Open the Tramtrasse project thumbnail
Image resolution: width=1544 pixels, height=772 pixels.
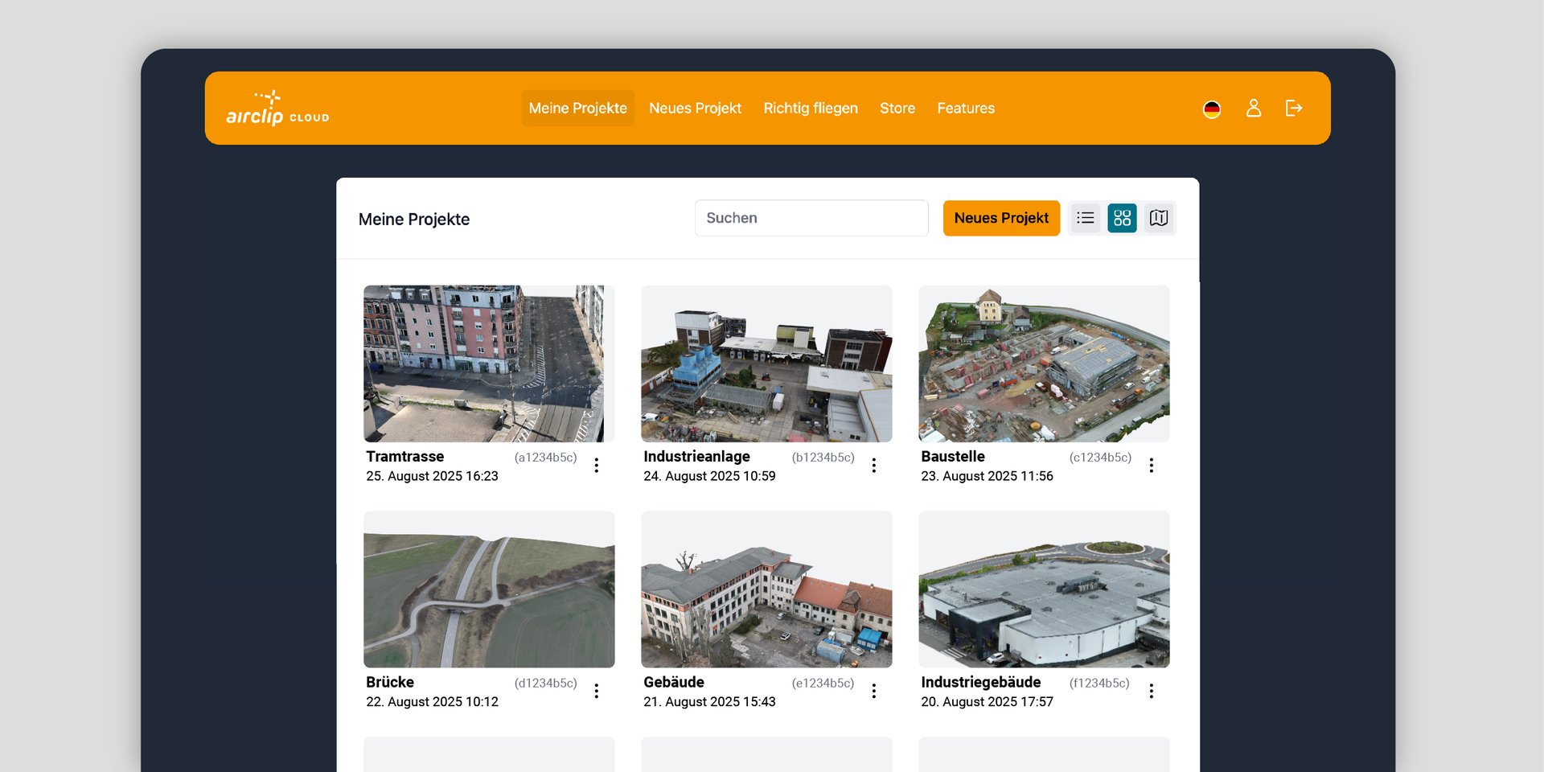coord(489,363)
